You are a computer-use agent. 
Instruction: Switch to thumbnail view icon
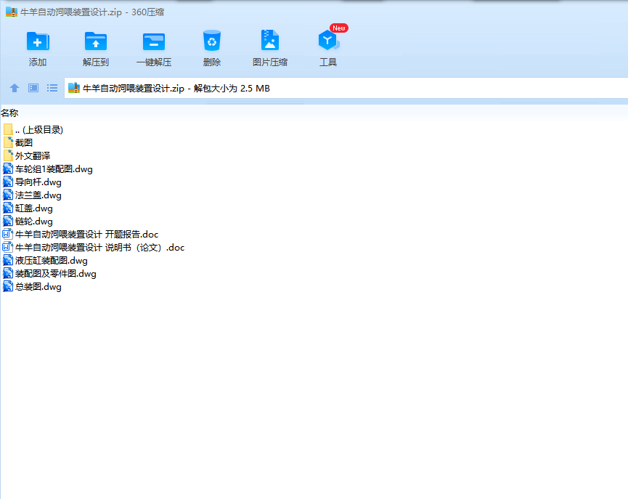(33, 88)
